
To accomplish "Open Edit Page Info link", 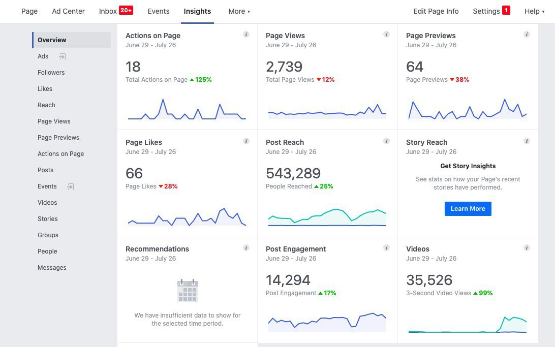I will pyautogui.click(x=436, y=11).
